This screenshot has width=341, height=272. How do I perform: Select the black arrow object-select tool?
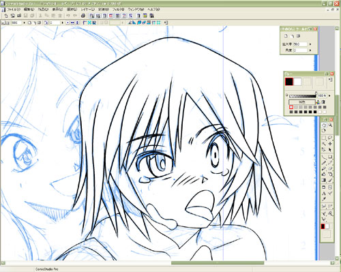click(x=330, y=149)
